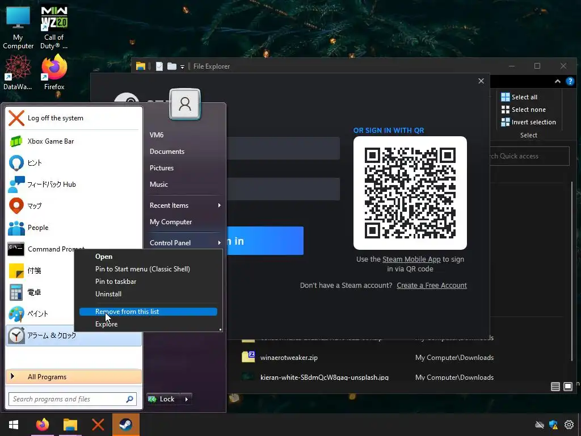
Task: Open File Explorer help icon
Action: (x=570, y=82)
